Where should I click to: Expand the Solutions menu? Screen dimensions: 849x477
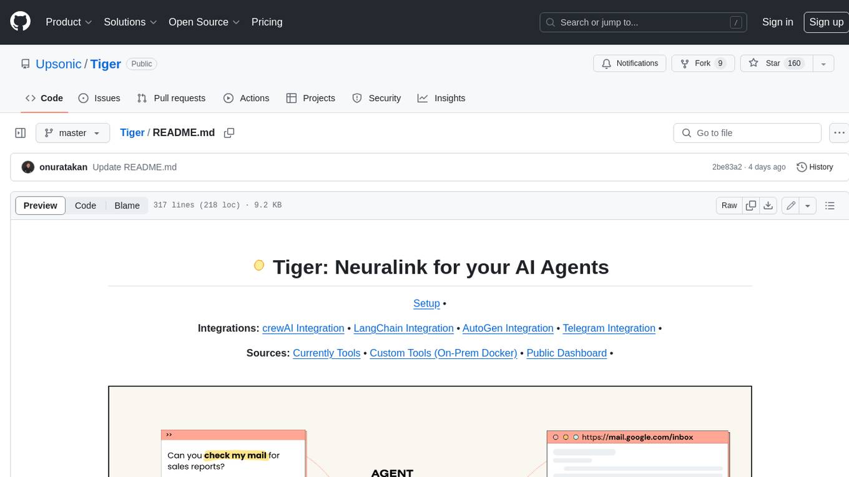coord(130,22)
